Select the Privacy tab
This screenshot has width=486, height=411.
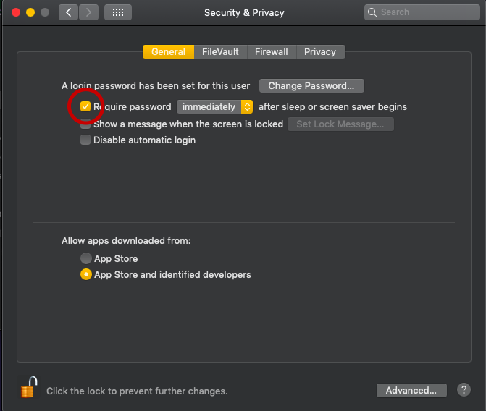tap(320, 52)
